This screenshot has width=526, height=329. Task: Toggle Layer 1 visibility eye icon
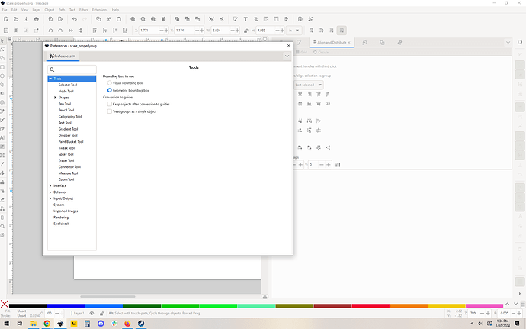point(91,313)
